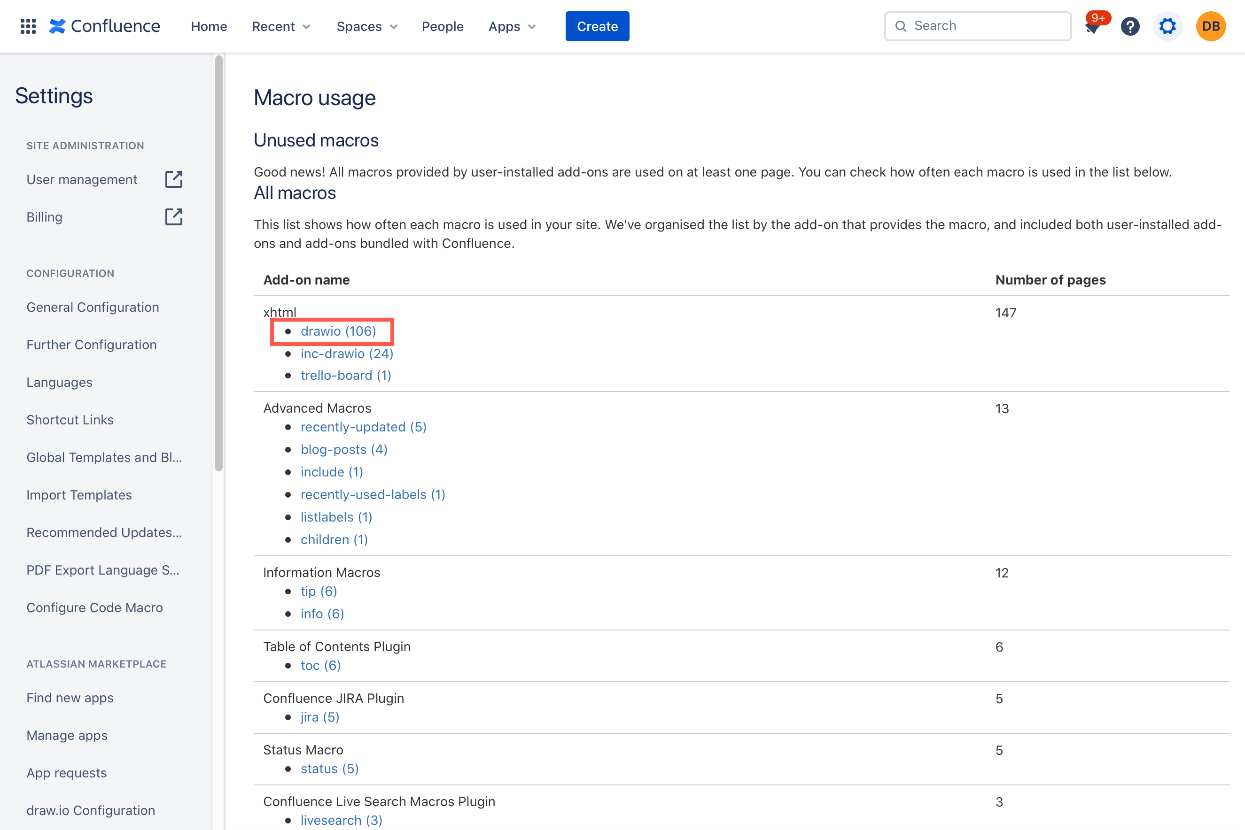Click the notifications bell icon
Image resolution: width=1245 pixels, height=830 pixels.
pyautogui.click(x=1093, y=26)
